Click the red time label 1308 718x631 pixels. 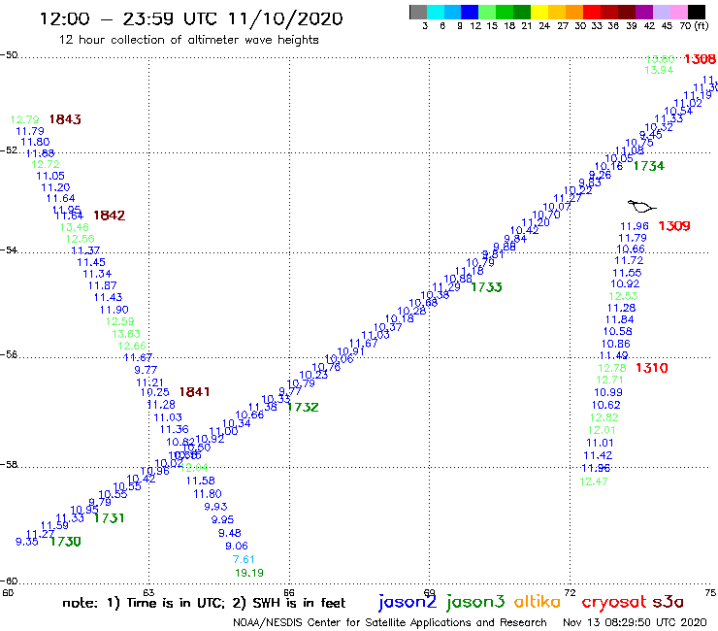(x=700, y=59)
